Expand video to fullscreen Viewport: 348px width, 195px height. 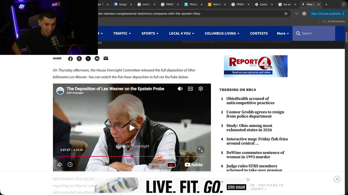click(x=200, y=150)
